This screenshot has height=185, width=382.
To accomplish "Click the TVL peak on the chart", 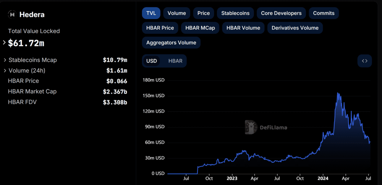I will coord(338,92).
